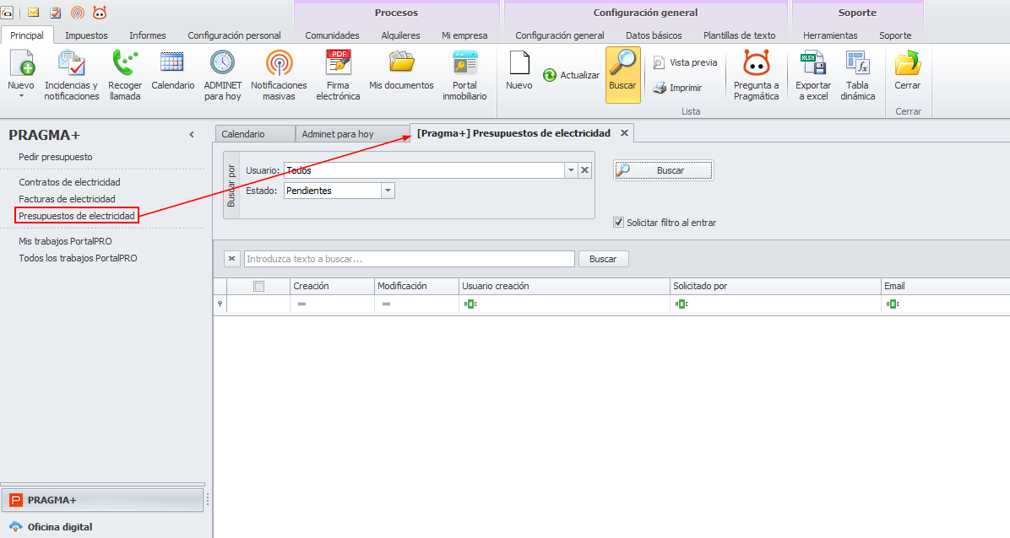The image size is (1010, 538).
Task: Sort by the Solicitado por column header
Action: click(775, 287)
